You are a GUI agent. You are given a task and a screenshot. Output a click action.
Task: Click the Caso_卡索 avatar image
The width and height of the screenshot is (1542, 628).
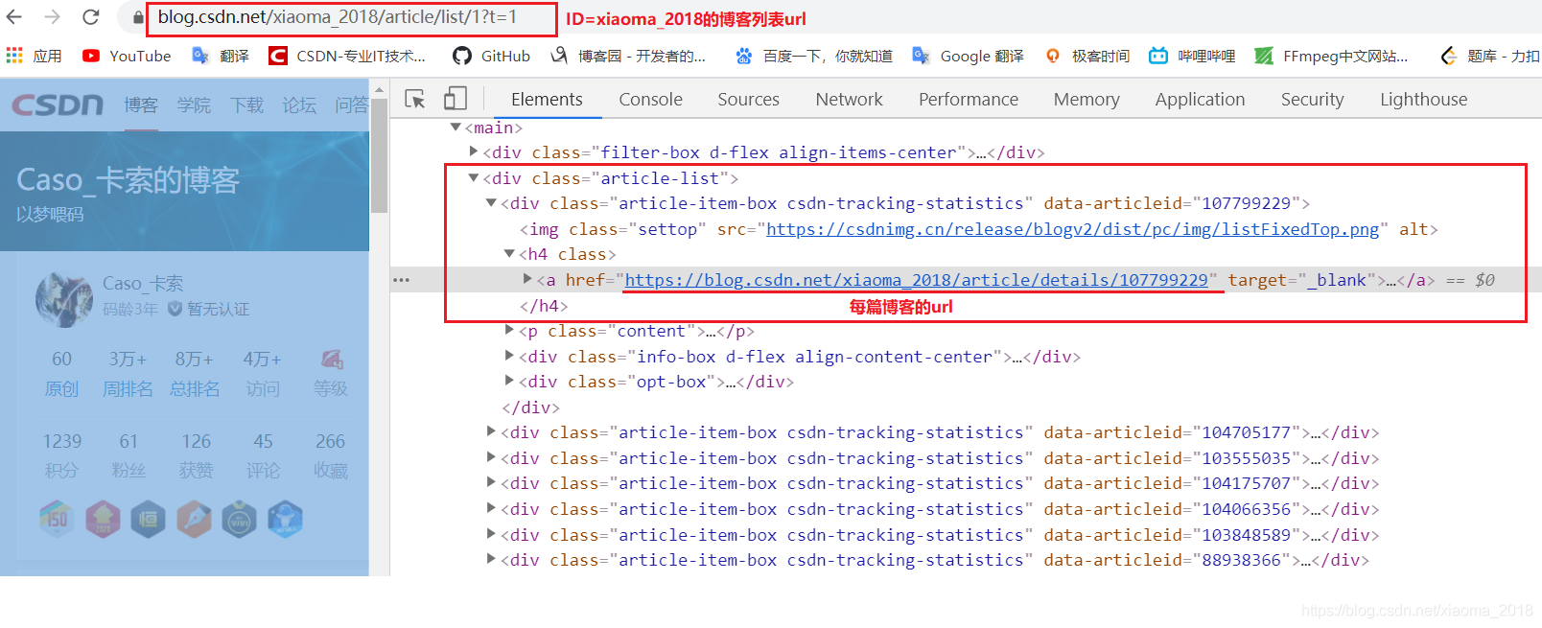pyautogui.click(x=64, y=298)
